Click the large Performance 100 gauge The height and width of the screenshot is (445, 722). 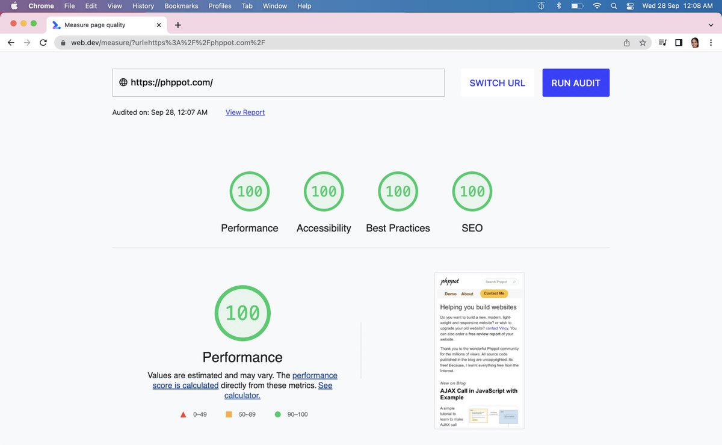click(242, 313)
